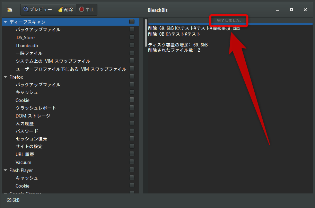Check URL 履歴 checkbox
Screen dimensions: 315x208
pyautogui.click(x=132, y=154)
